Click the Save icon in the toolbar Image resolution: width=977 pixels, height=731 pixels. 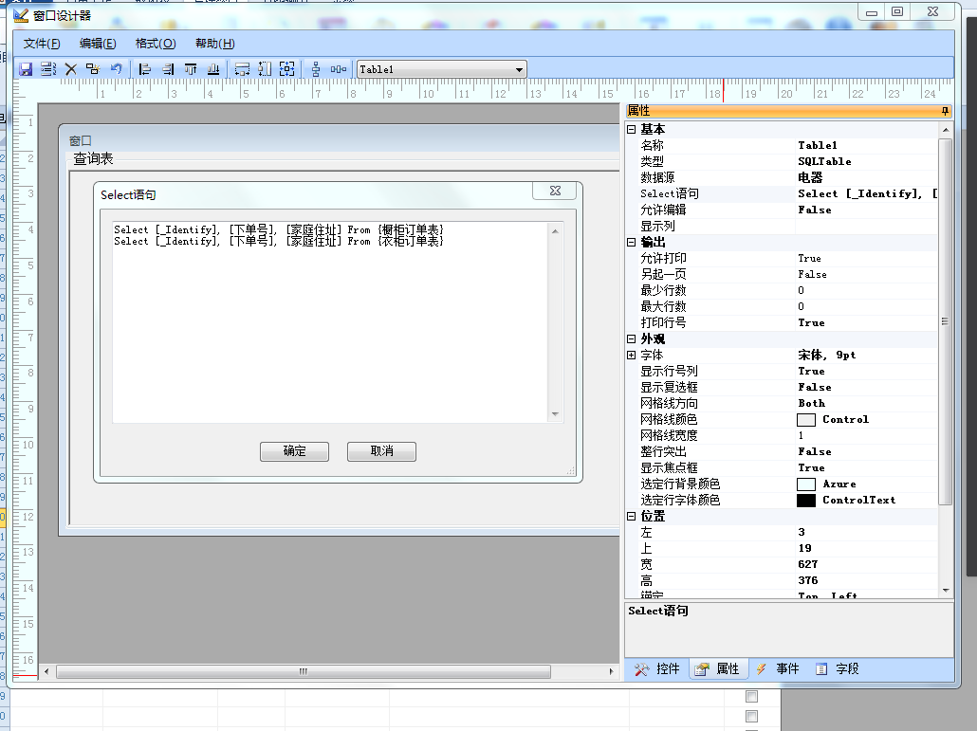coord(26,69)
